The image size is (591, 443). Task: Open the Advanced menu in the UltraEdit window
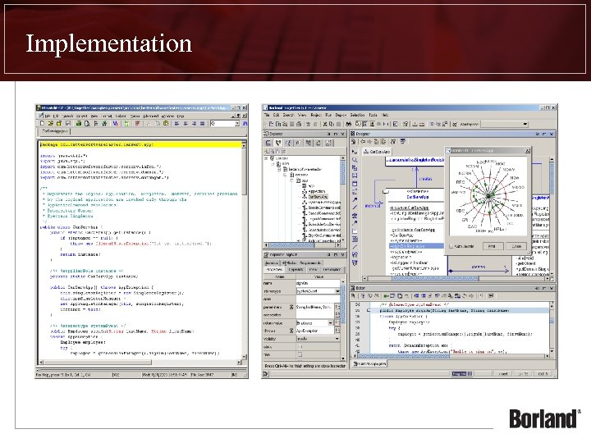[x=150, y=116]
